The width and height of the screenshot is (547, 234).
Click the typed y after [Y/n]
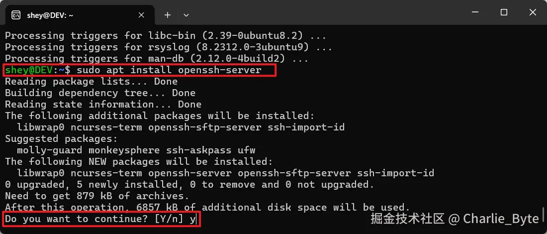tap(192, 219)
